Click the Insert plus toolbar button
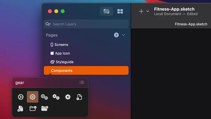Image resolution: width=211 pixels, height=119 pixels. coord(141,11)
